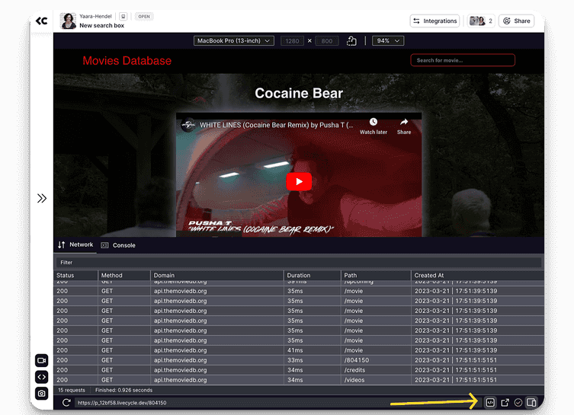The image size is (574, 415).
Task: Expand the left sidebar with double chevron
Action: [42, 198]
